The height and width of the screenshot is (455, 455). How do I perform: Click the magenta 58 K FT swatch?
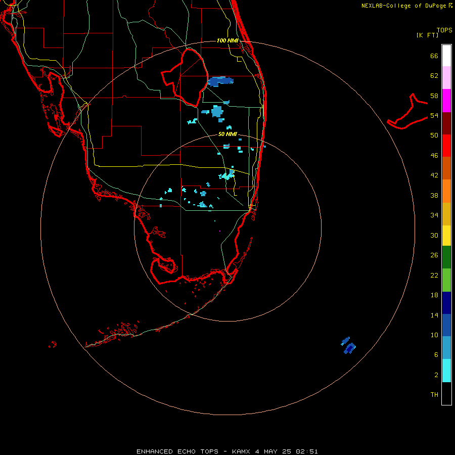446,101
